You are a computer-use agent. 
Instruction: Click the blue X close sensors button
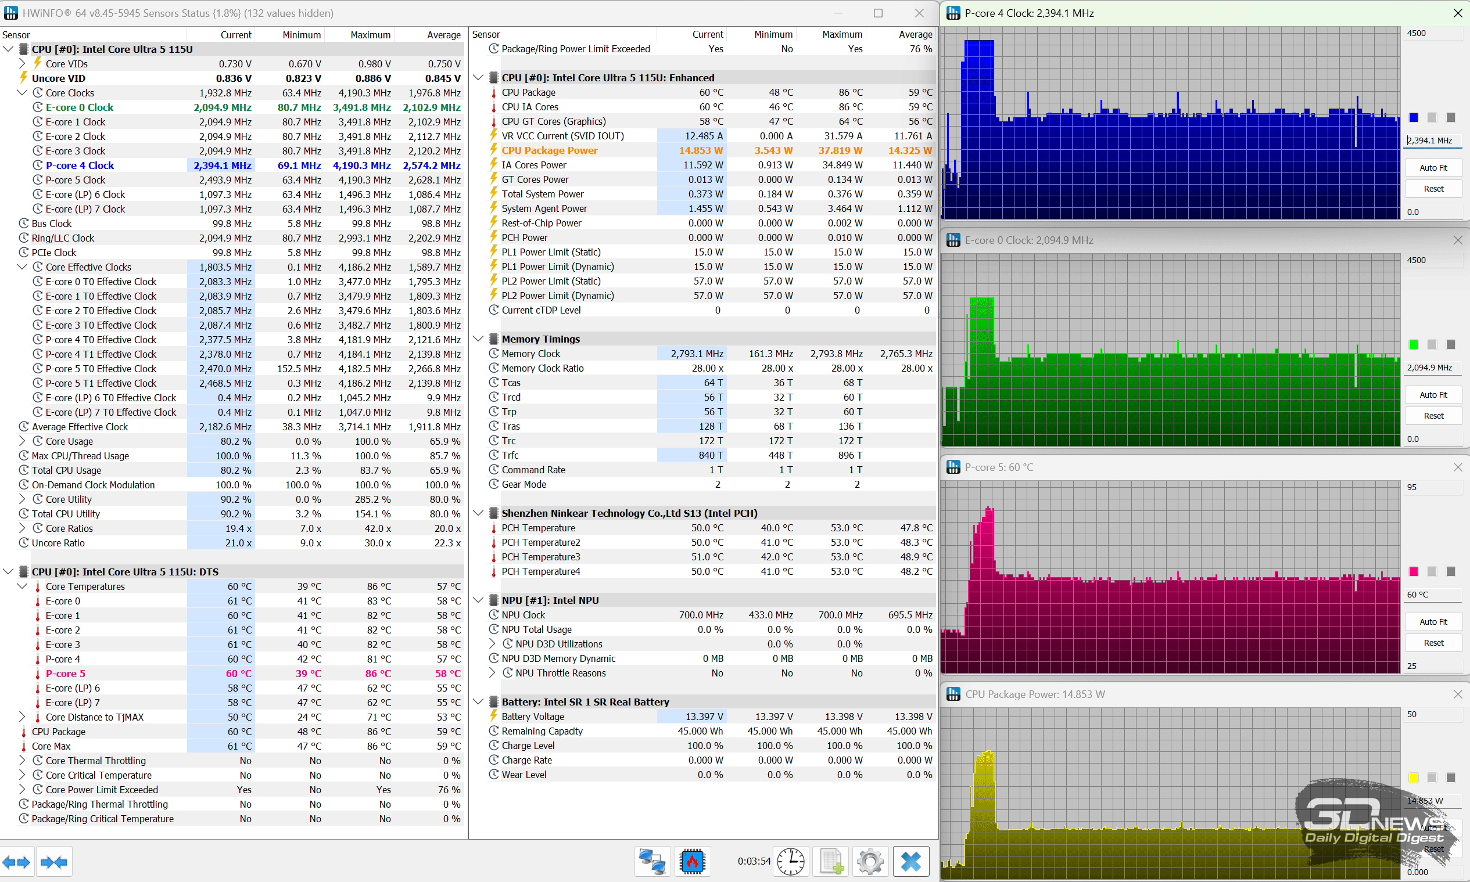click(x=910, y=862)
